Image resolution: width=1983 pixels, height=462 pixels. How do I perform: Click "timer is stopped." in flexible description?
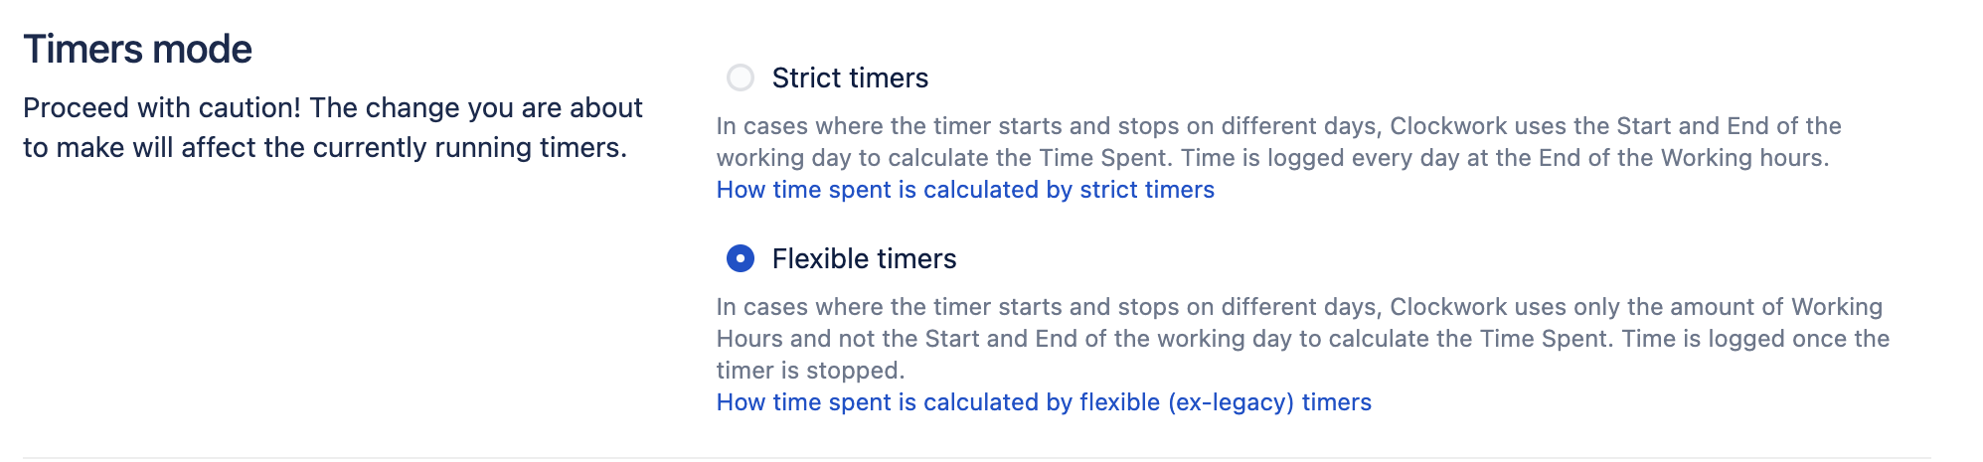[810, 371]
